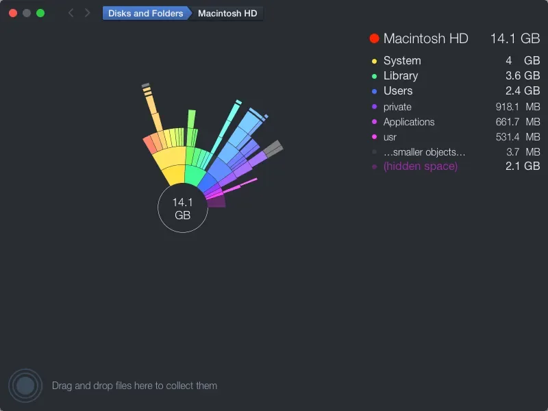548x411 pixels.
Task: Select the System folder row
Action: pos(456,60)
